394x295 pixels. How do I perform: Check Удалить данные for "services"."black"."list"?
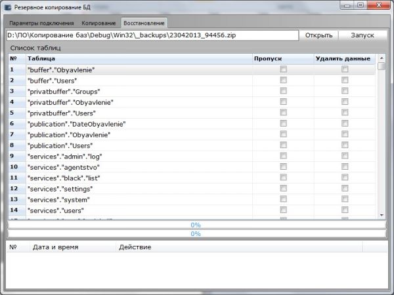[x=345, y=178]
